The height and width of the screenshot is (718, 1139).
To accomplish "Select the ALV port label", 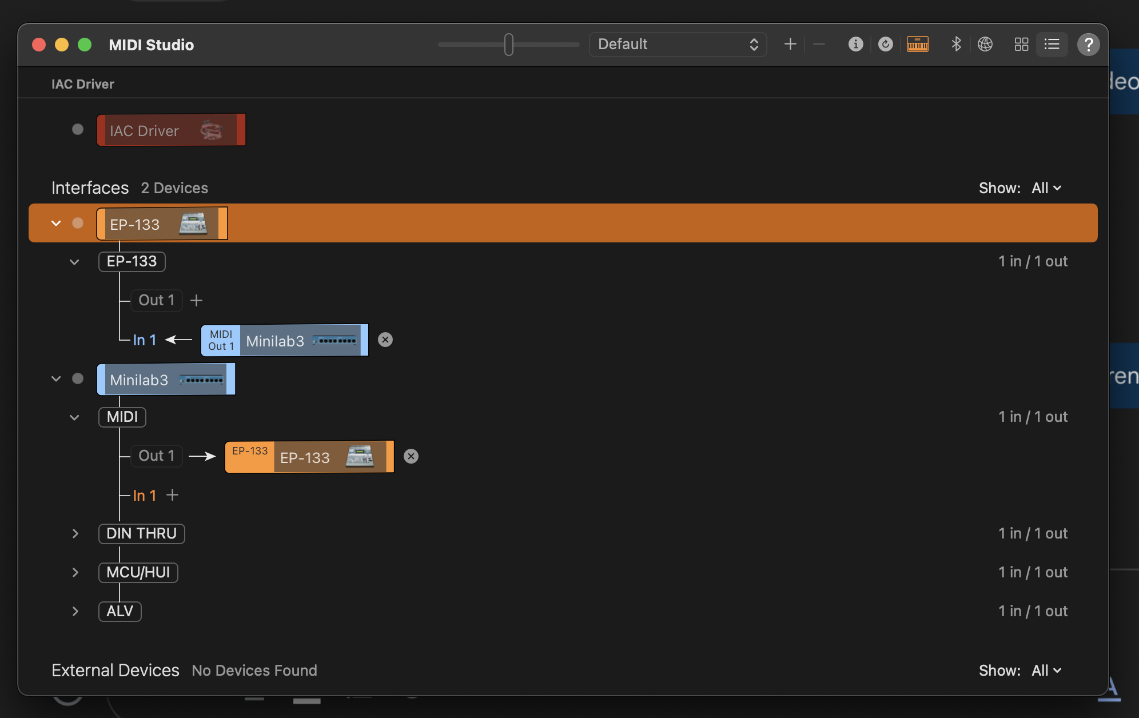I will [120, 611].
